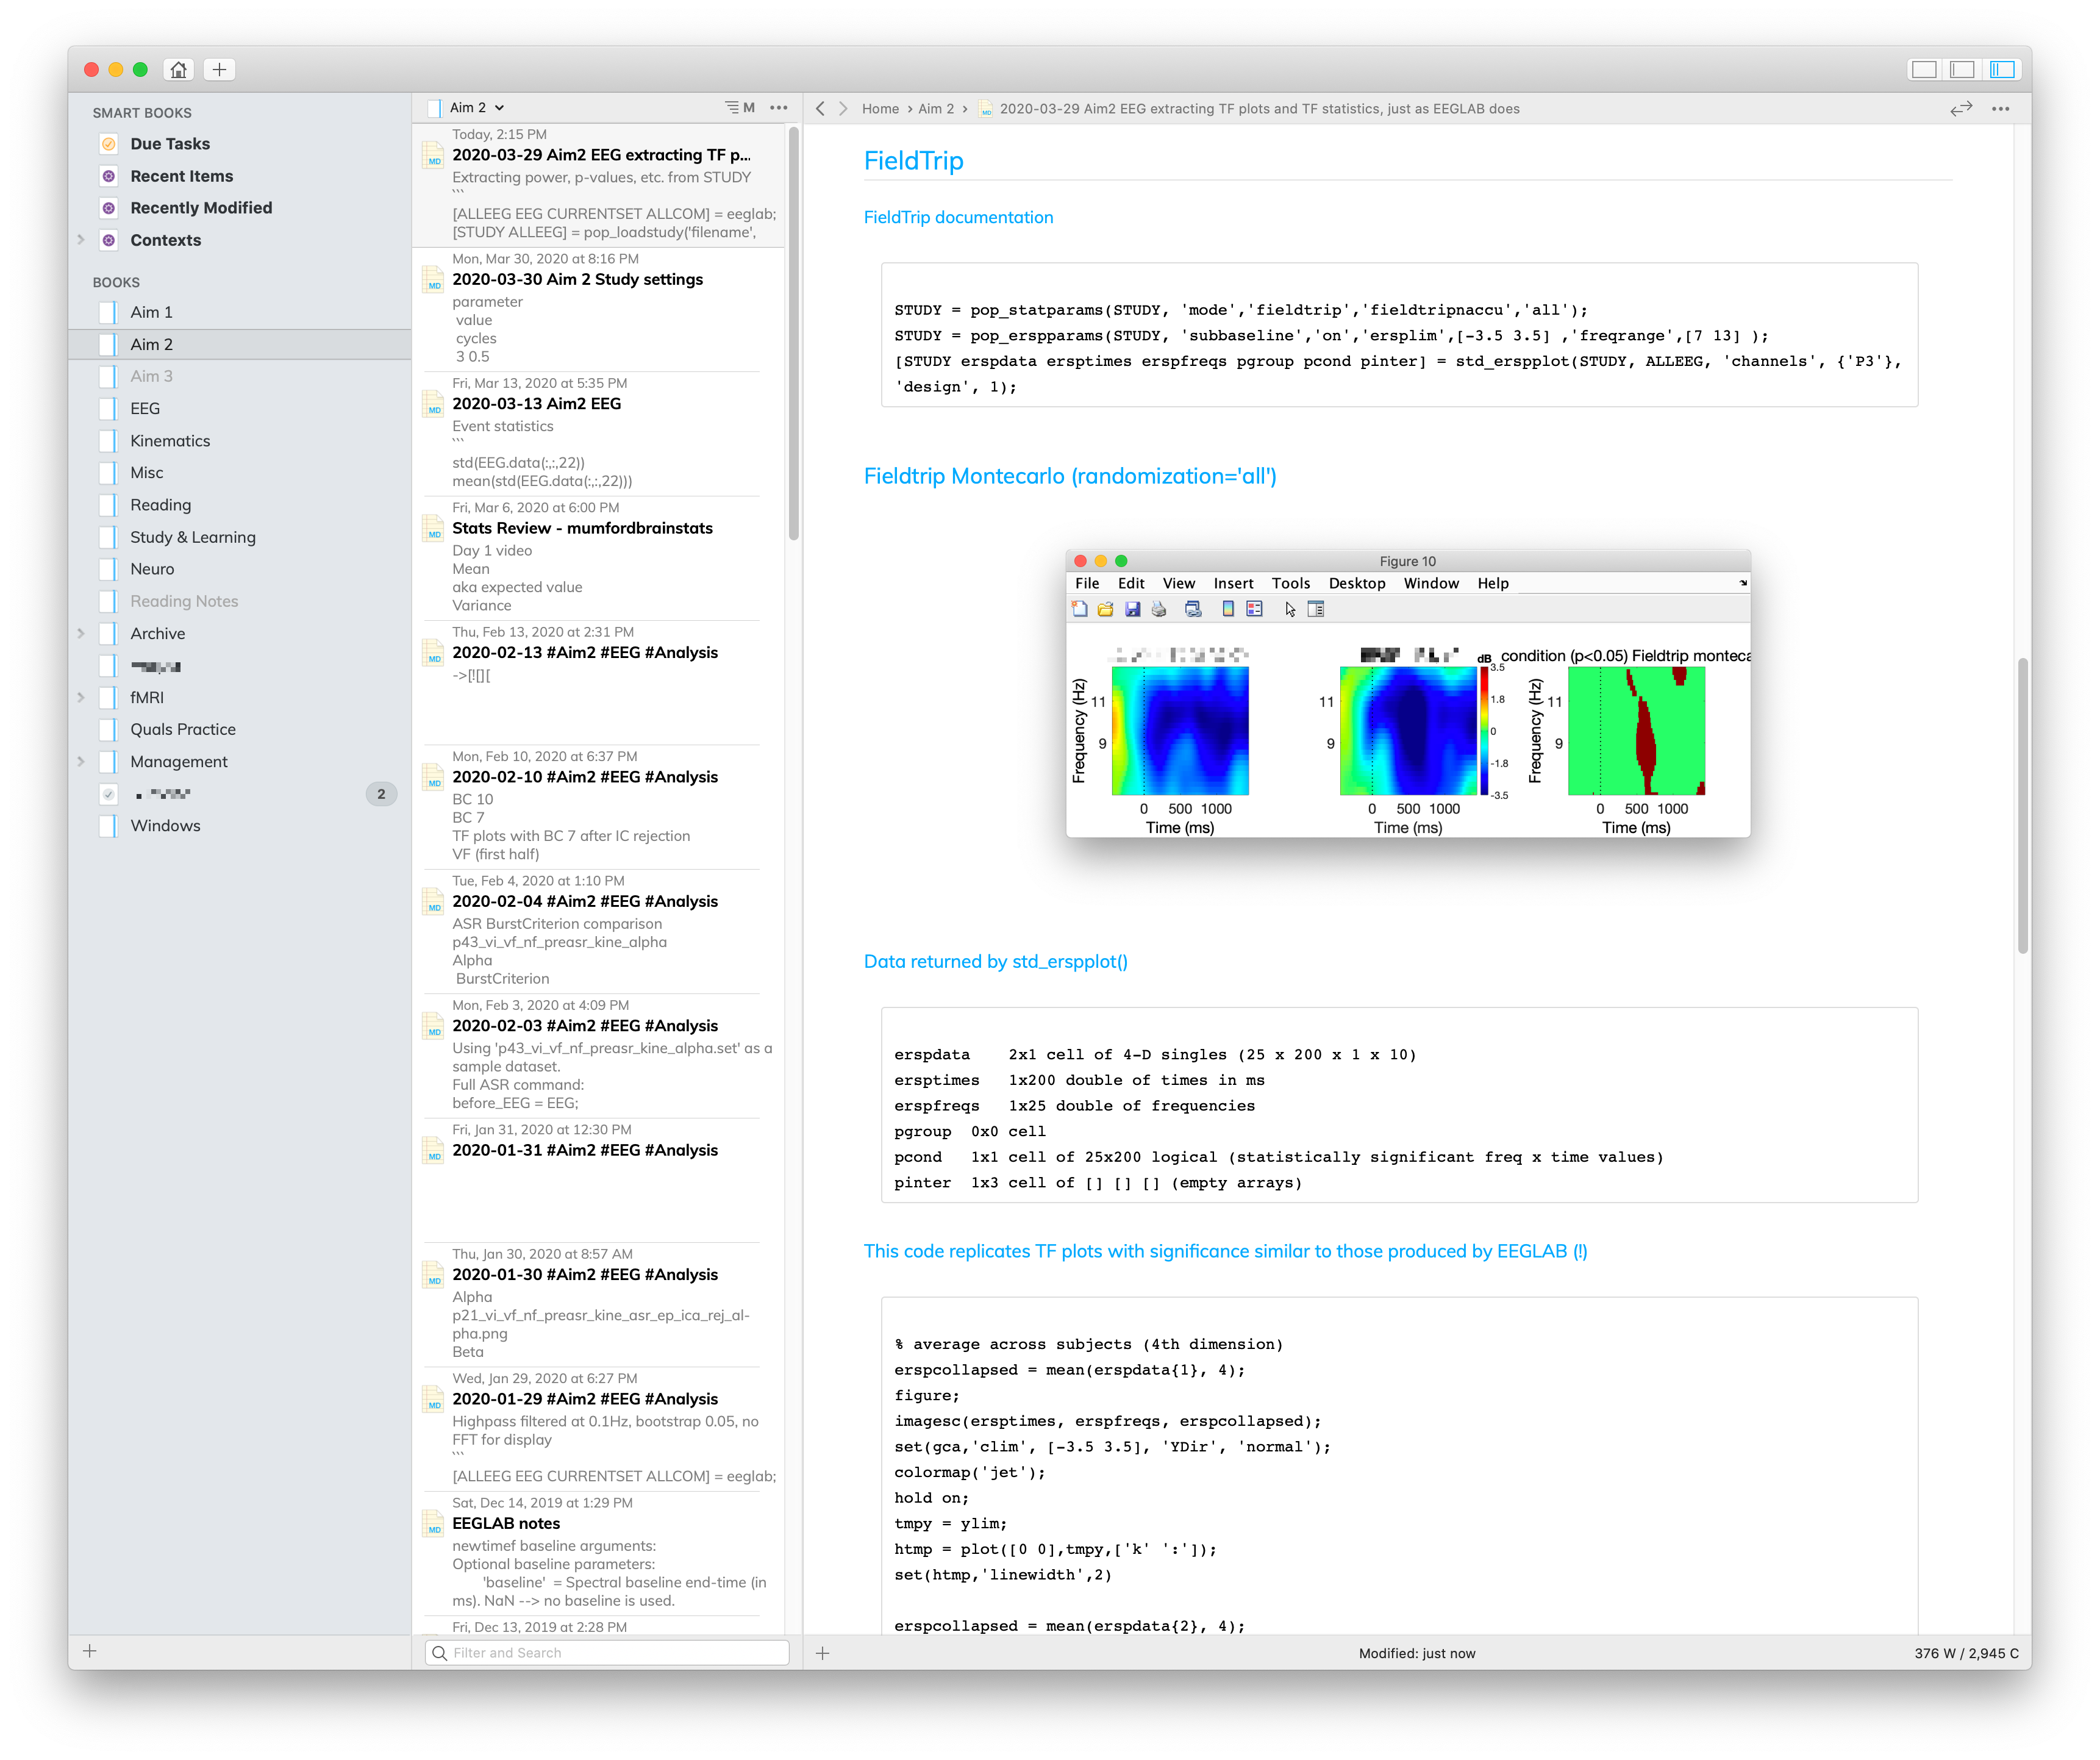Add a new item with the document pane's bottom plus

coord(823,1653)
